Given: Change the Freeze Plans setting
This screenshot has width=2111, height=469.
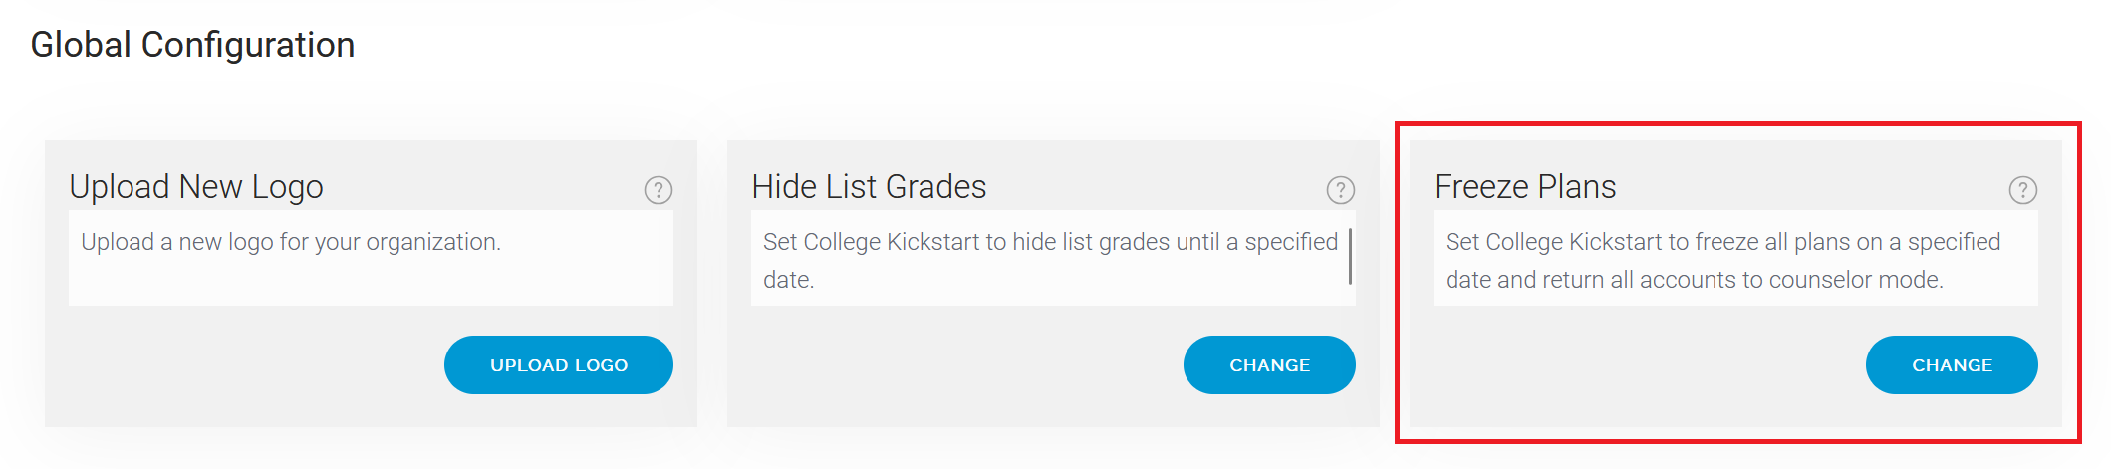Looking at the screenshot, I should click(1952, 364).
